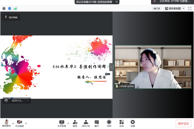Viewport: 194px width, 129px height.
Task: Expand audio options arrow beside 解除静音
Action: tap(13, 123)
